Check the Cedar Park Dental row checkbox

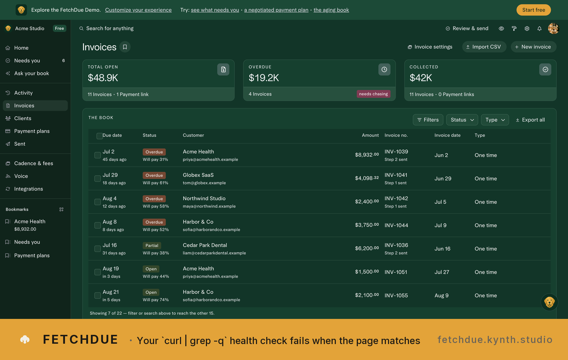click(97, 249)
